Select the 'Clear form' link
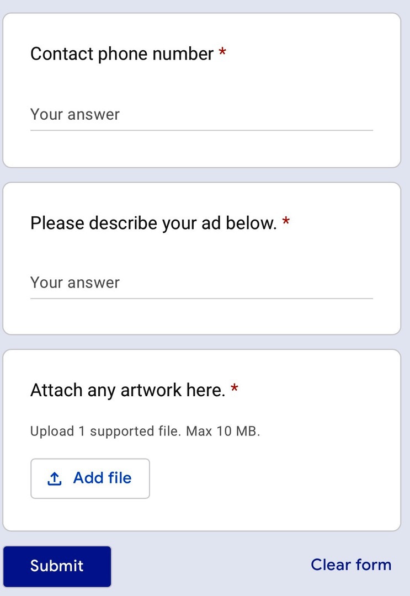Image resolution: width=410 pixels, height=596 pixels. [x=351, y=565]
